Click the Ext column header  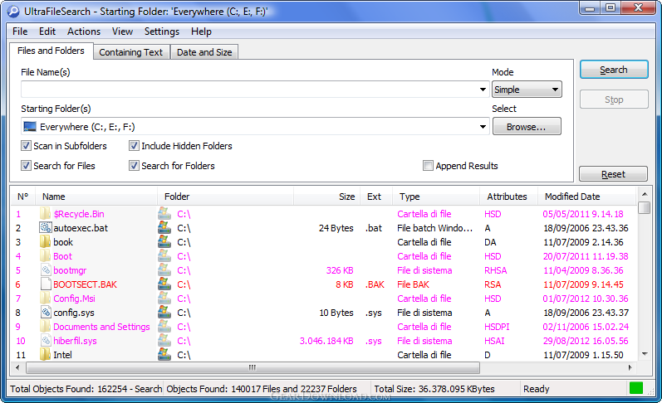click(x=376, y=197)
